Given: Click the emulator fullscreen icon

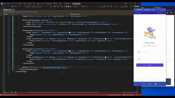Looking at the screenshot, I should point(151,10).
